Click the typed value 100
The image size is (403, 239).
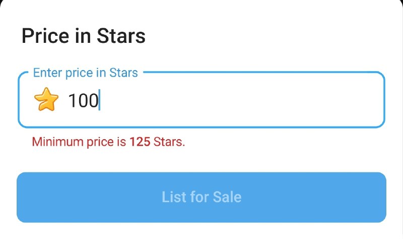coord(84,100)
